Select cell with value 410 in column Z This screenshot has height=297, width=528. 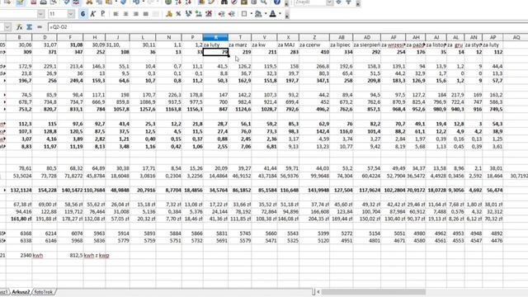coord(314,52)
